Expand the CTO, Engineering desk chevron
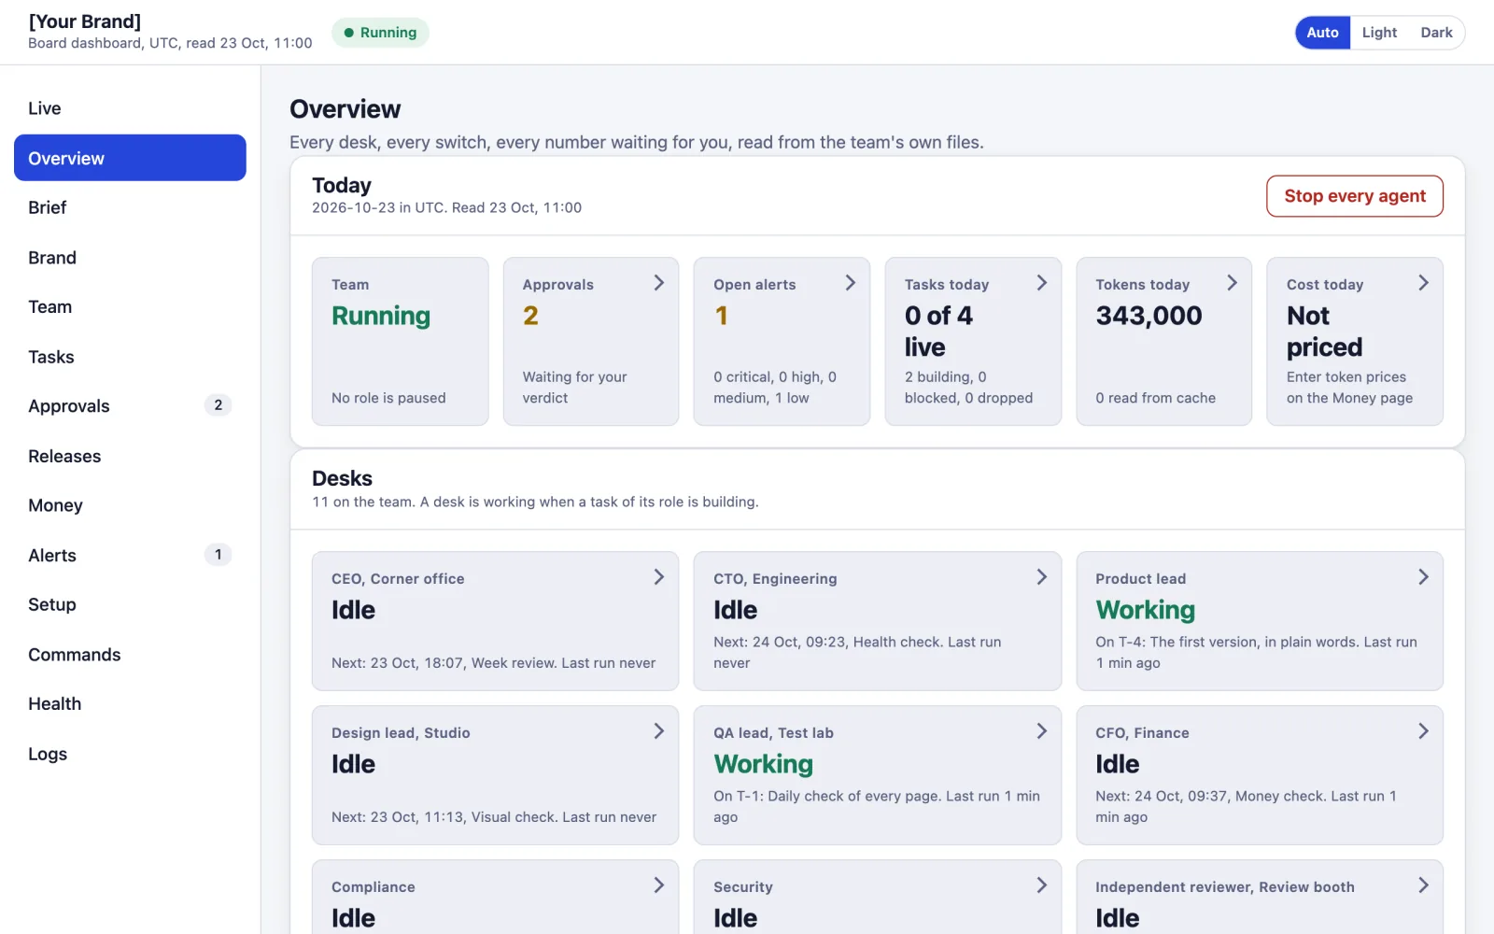 (x=1041, y=577)
